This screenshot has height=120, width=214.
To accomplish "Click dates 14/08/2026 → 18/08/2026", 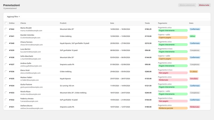I will [120, 29].
